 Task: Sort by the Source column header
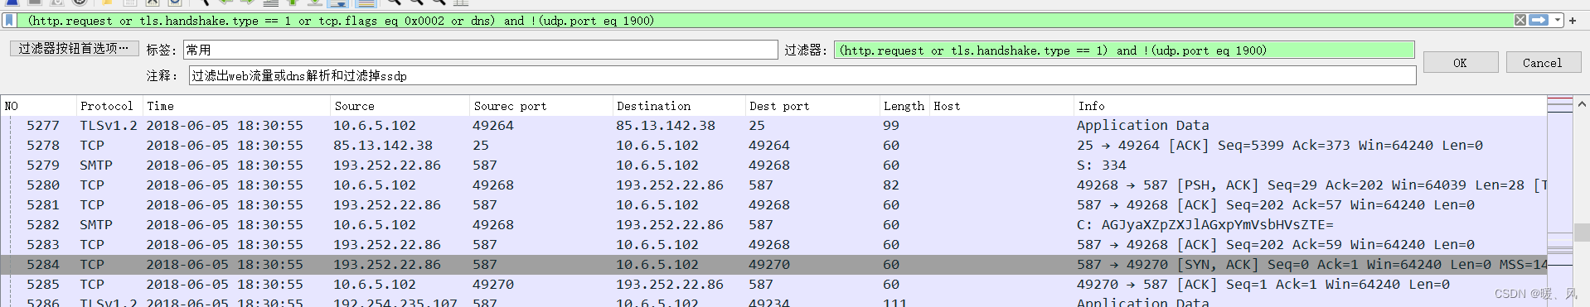[400, 106]
